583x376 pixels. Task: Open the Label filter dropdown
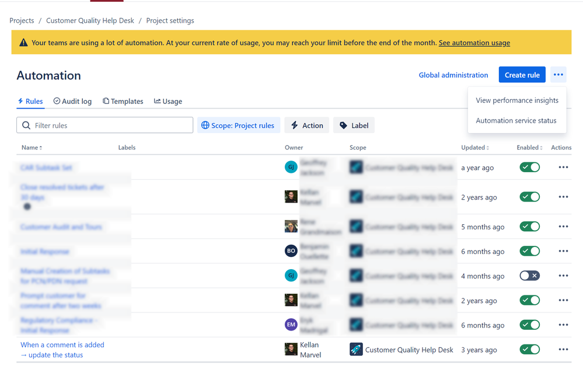(x=354, y=126)
